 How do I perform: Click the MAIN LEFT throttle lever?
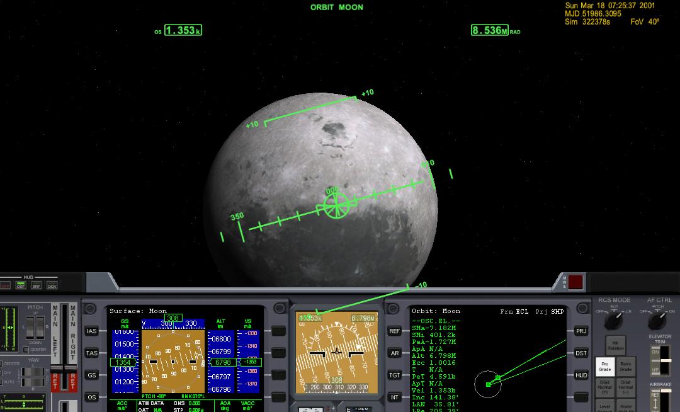pyautogui.click(x=57, y=368)
